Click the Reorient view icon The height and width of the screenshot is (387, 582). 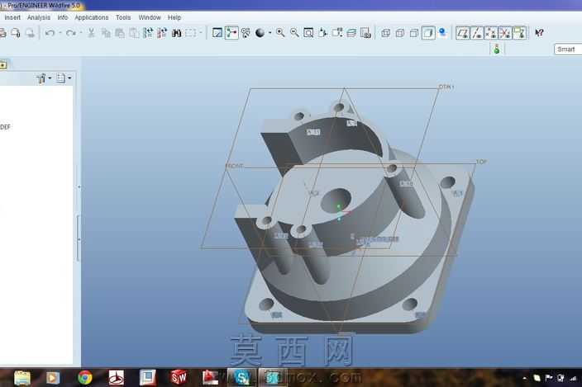click(x=323, y=33)
